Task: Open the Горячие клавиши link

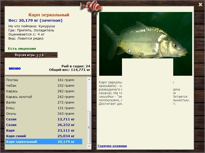Action: tap(112, 146)
